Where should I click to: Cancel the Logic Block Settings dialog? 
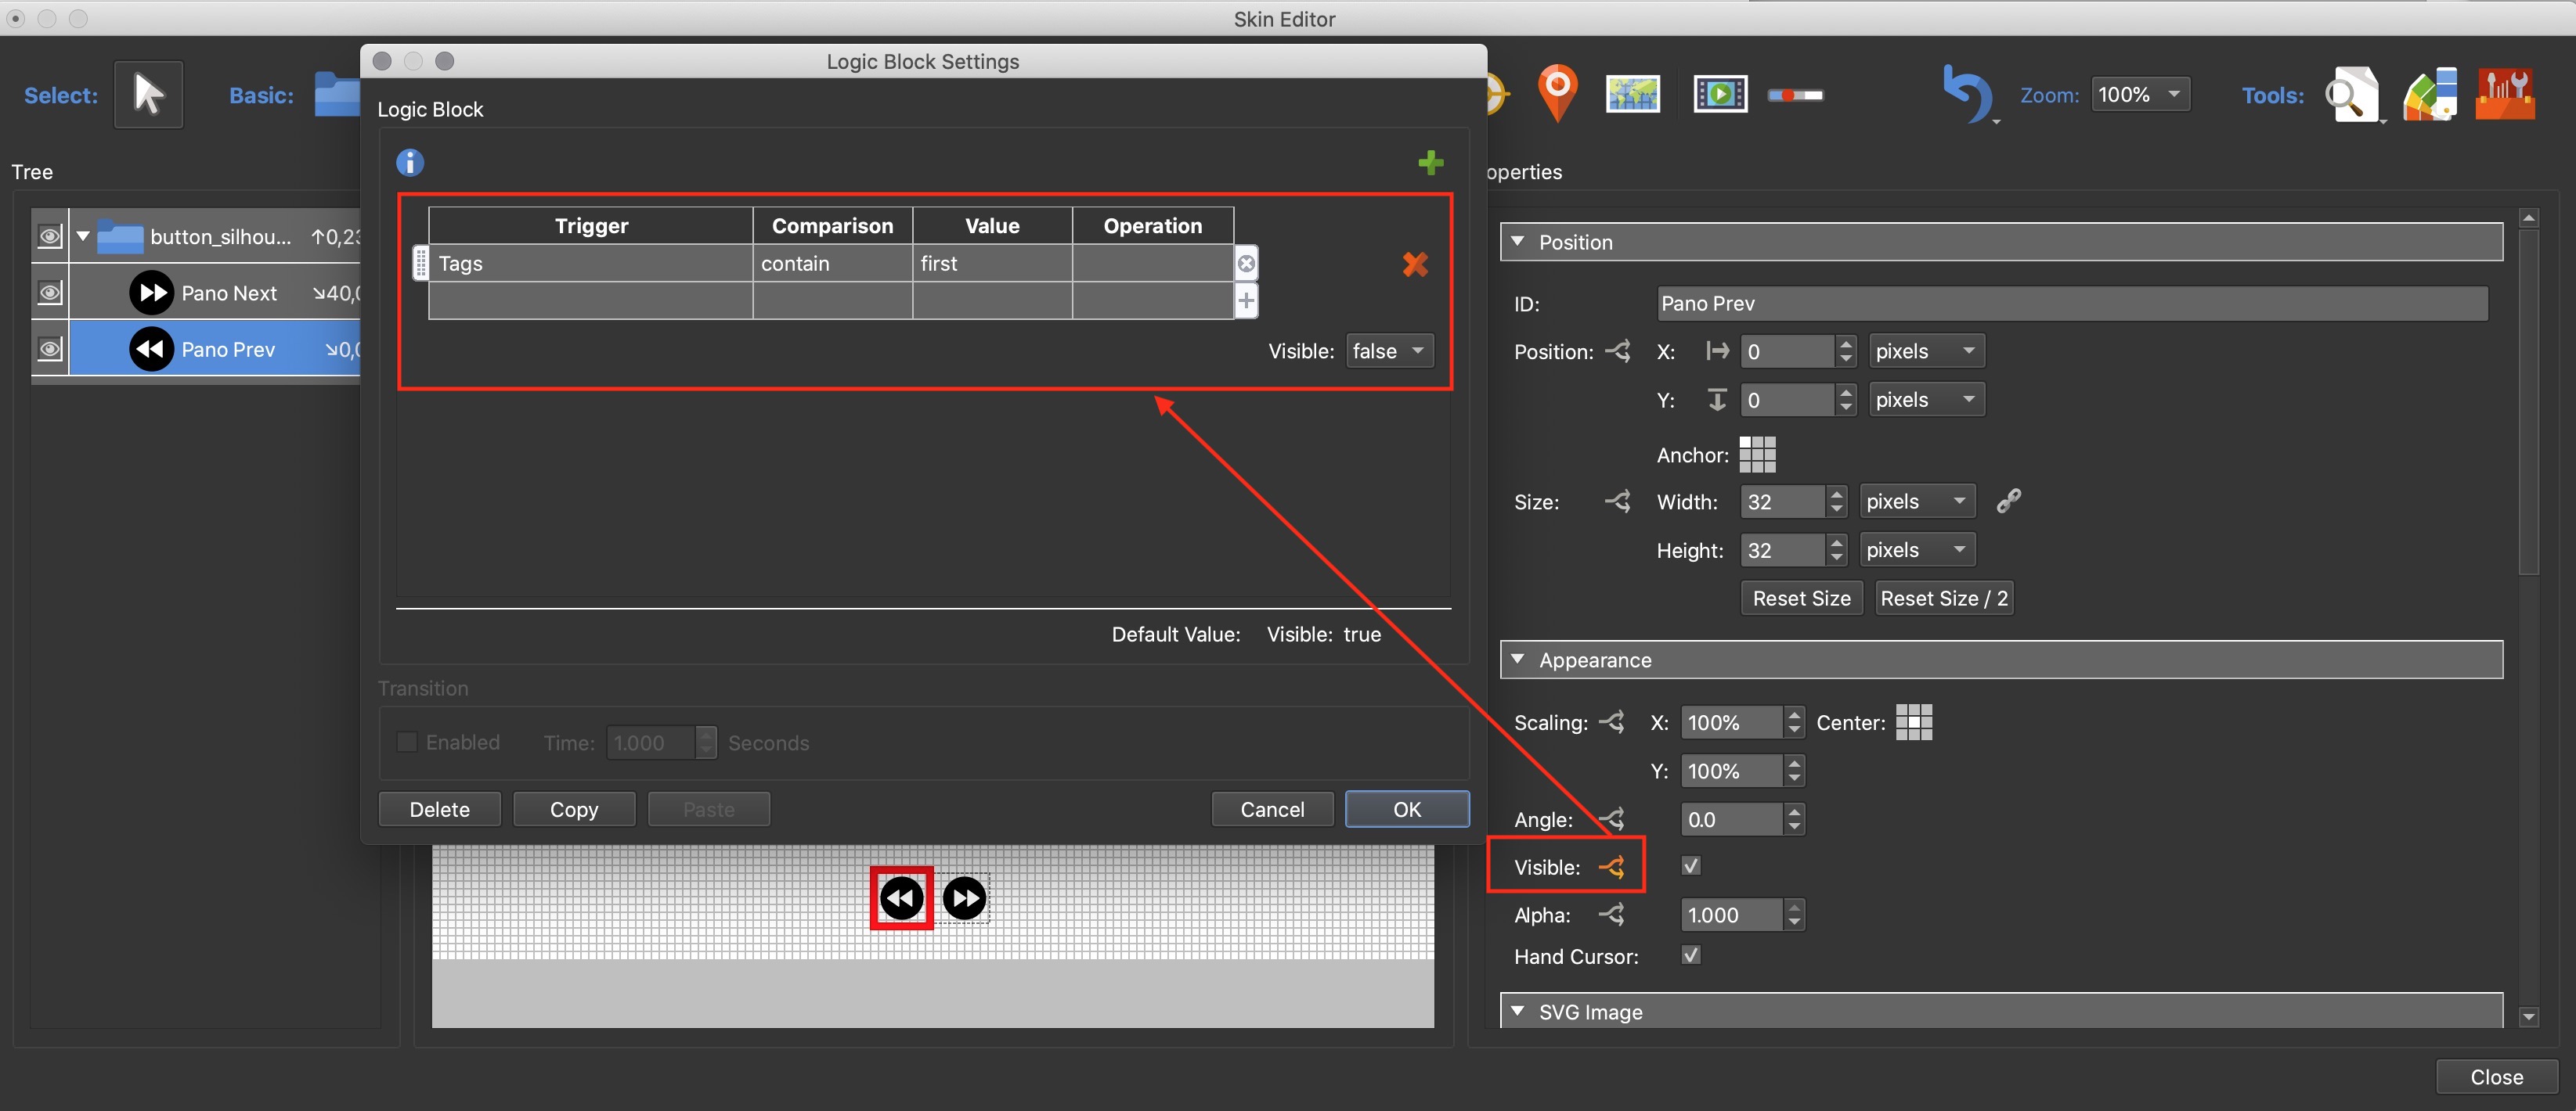1272,809
